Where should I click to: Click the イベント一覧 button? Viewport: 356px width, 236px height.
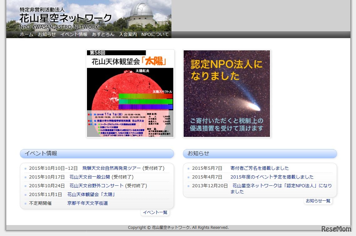point(155,212)
